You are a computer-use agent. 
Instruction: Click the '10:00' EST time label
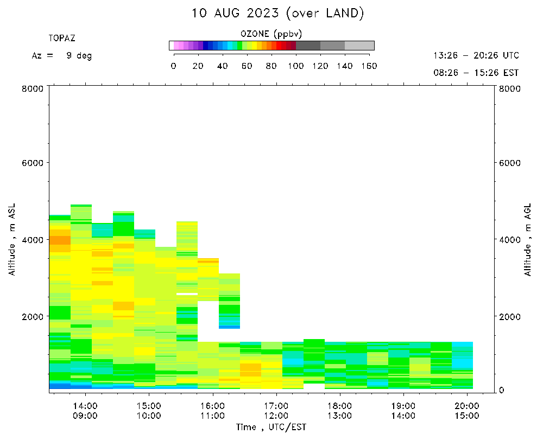149,416
